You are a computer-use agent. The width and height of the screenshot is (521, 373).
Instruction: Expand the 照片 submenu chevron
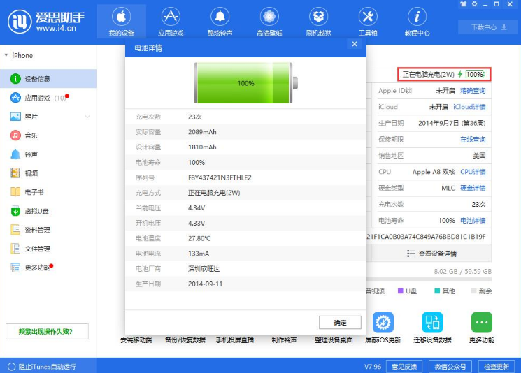click(x=87, y=117)
